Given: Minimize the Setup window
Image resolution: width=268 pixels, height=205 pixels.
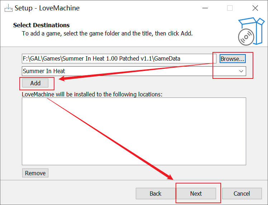Looking at the screenshot, I should pos(205,8).
